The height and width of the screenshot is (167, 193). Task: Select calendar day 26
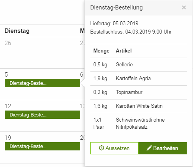coord(8,43)
